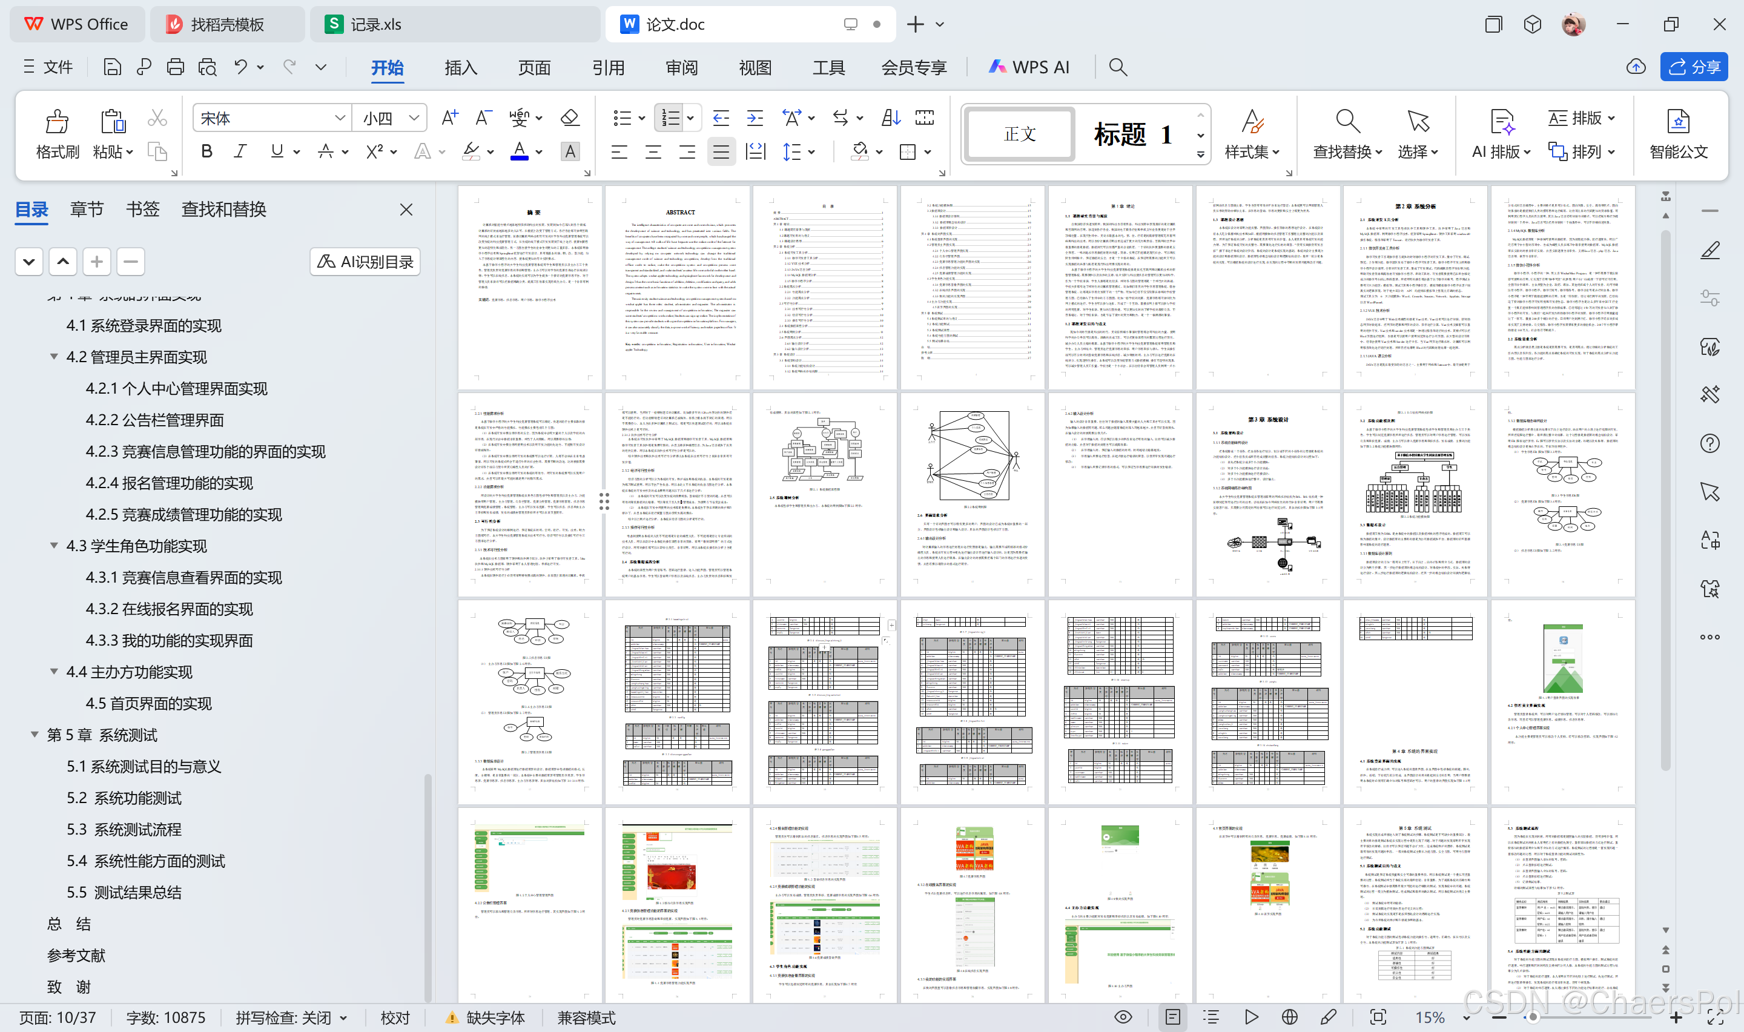Click the text highlight color marker
The height and width of the screenshot is (1032, 1744).
(471, 151)
